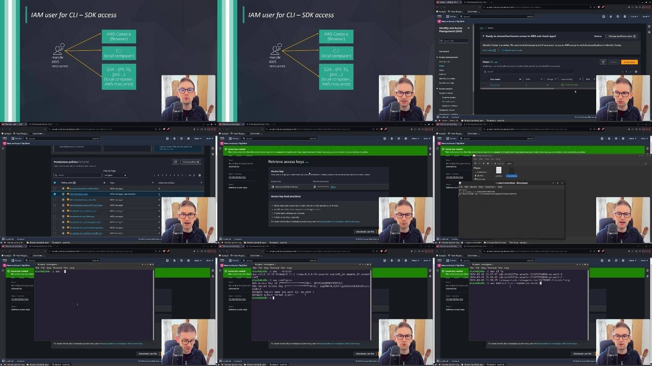
Task: Click the orange Create user button
Action: (x=629, y=62)
